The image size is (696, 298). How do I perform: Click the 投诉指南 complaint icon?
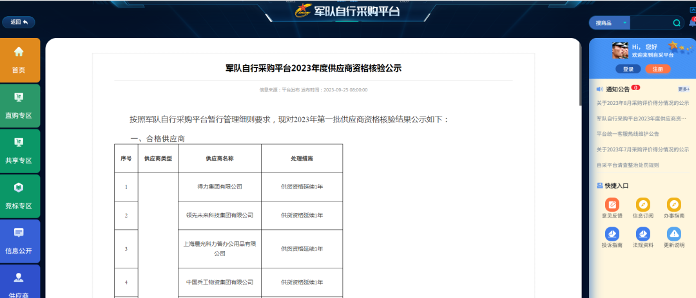tap(612, 234)
